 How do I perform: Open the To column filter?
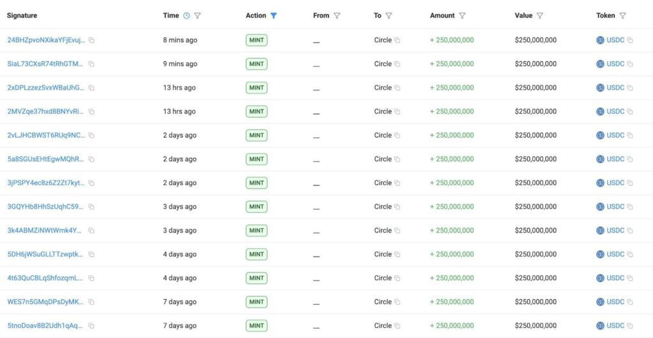pos(388,15)
